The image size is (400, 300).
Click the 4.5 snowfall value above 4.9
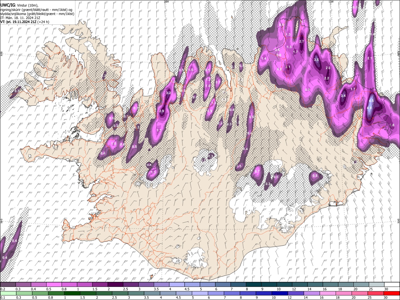coord(371,101)
